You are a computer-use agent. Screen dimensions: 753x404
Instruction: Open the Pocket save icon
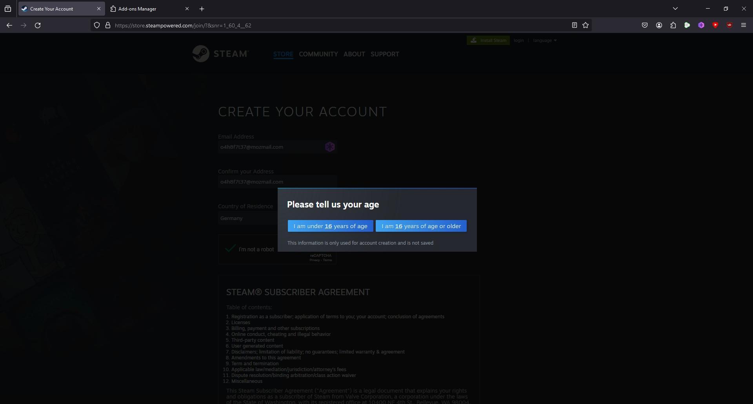(645, 25)
